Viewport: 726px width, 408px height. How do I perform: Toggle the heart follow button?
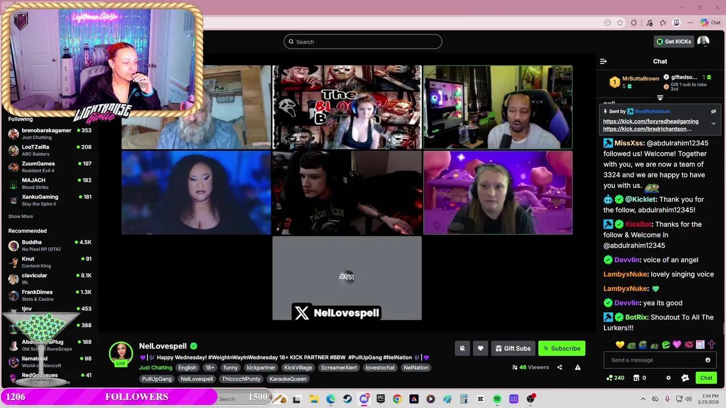point(480,348)
